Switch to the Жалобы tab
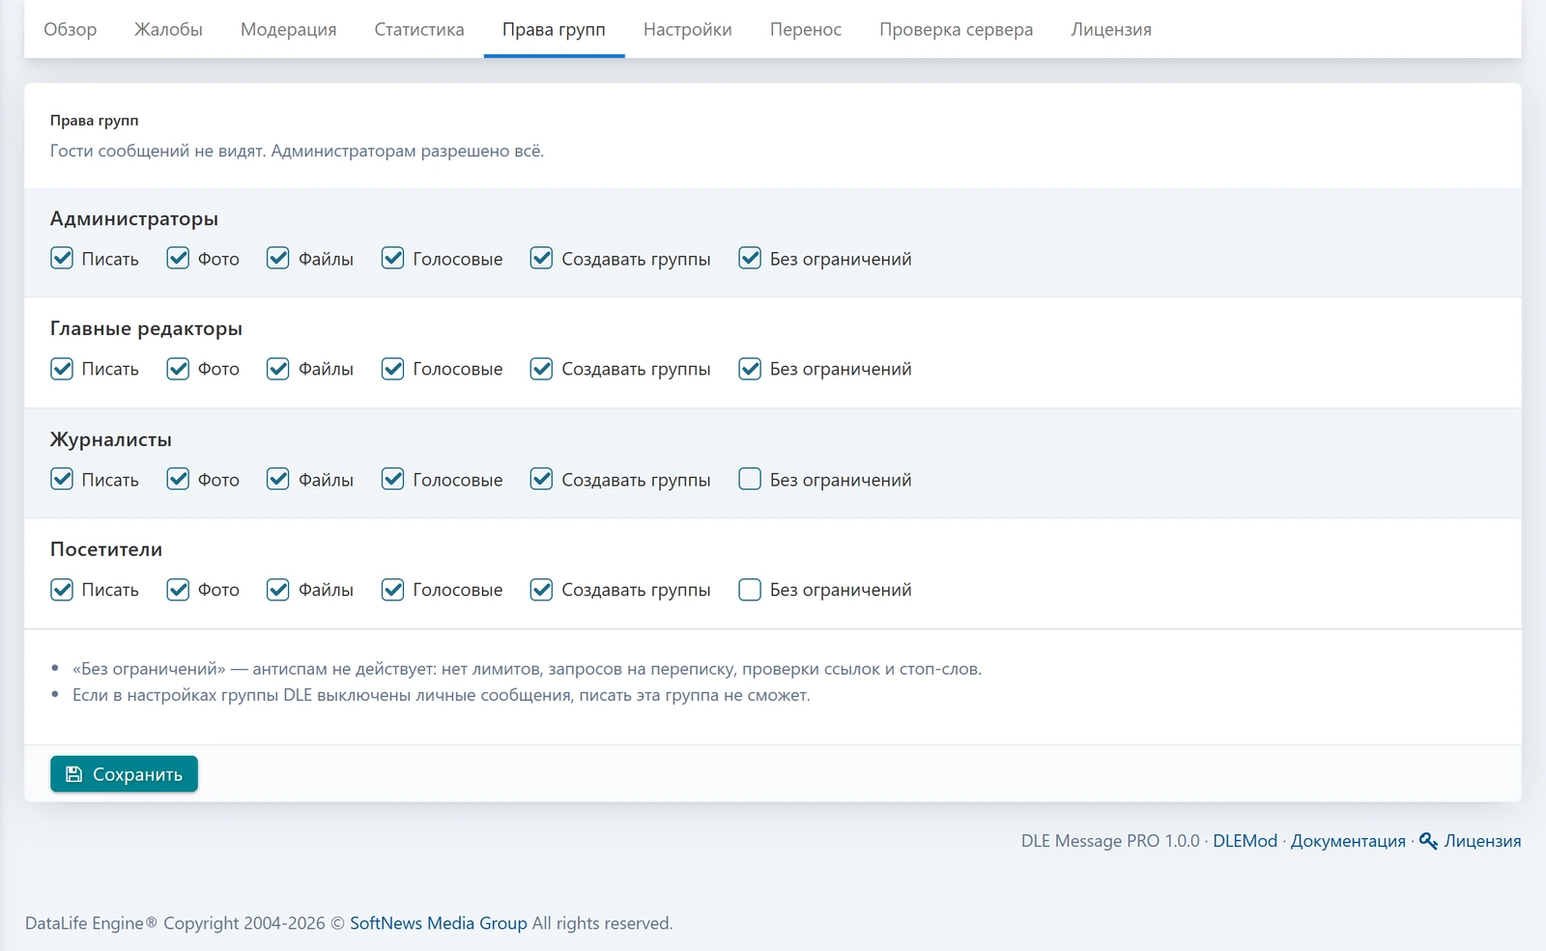Image resolution: width=1546 pixels, height=951 pixels. (168, 29)
